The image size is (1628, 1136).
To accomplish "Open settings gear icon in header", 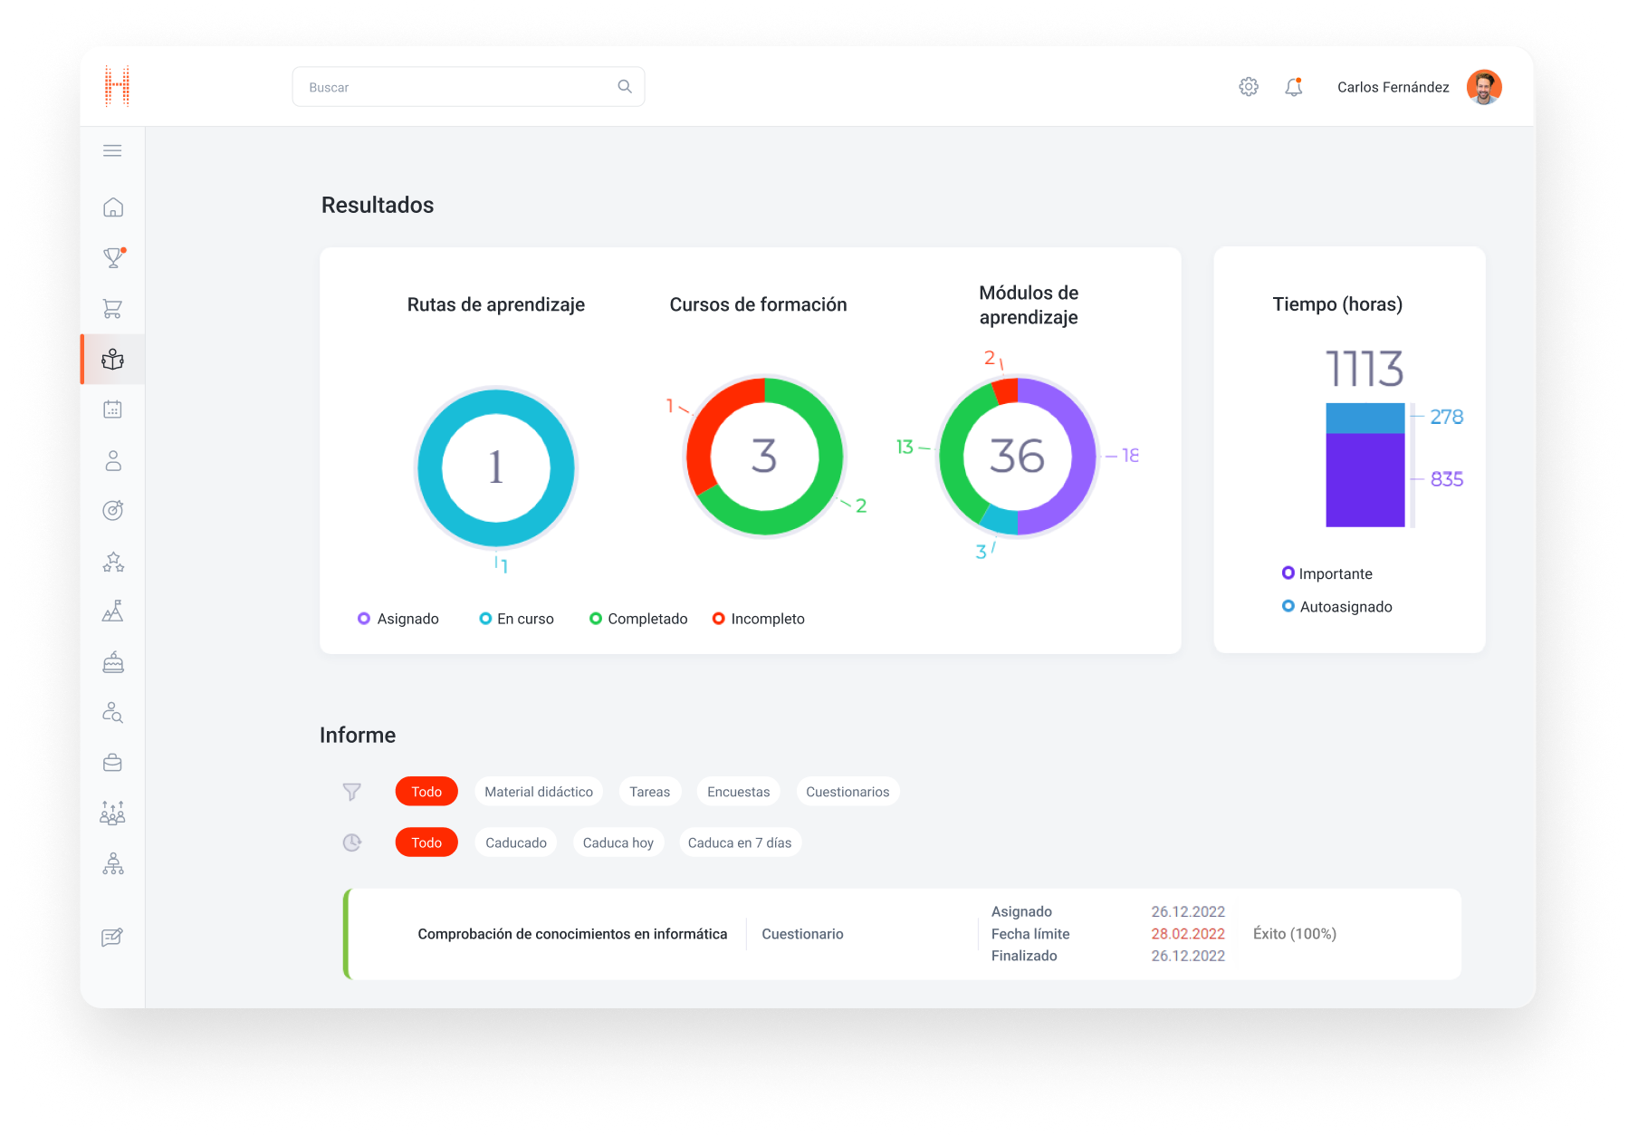I will point(1249,87).
